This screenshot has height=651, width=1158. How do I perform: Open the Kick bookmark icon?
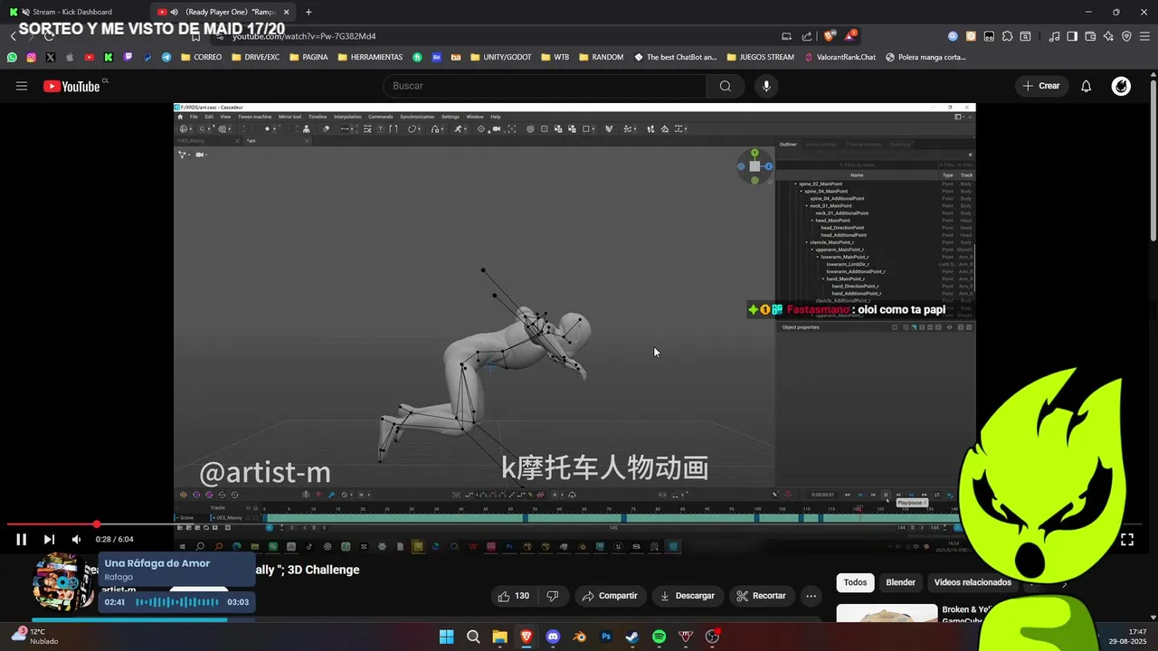click(x=108, y=57)
